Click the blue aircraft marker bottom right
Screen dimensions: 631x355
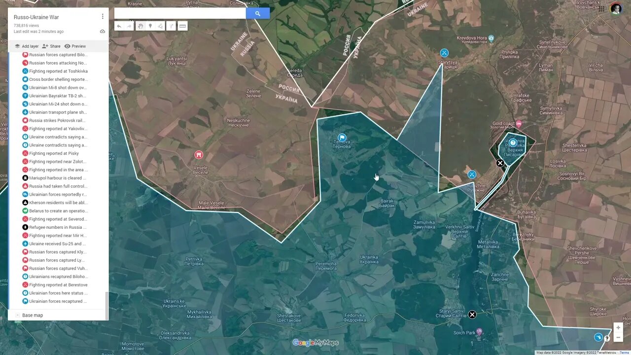click(598, 337)
